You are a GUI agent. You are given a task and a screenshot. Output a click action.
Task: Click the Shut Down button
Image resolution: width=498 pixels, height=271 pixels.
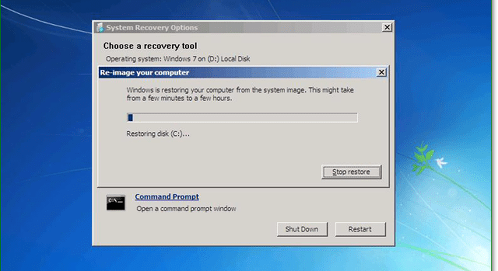pyautogui.click(x=302, y=229)
